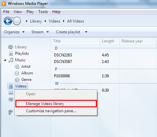Click the Create playlist button

coord(68,32)
